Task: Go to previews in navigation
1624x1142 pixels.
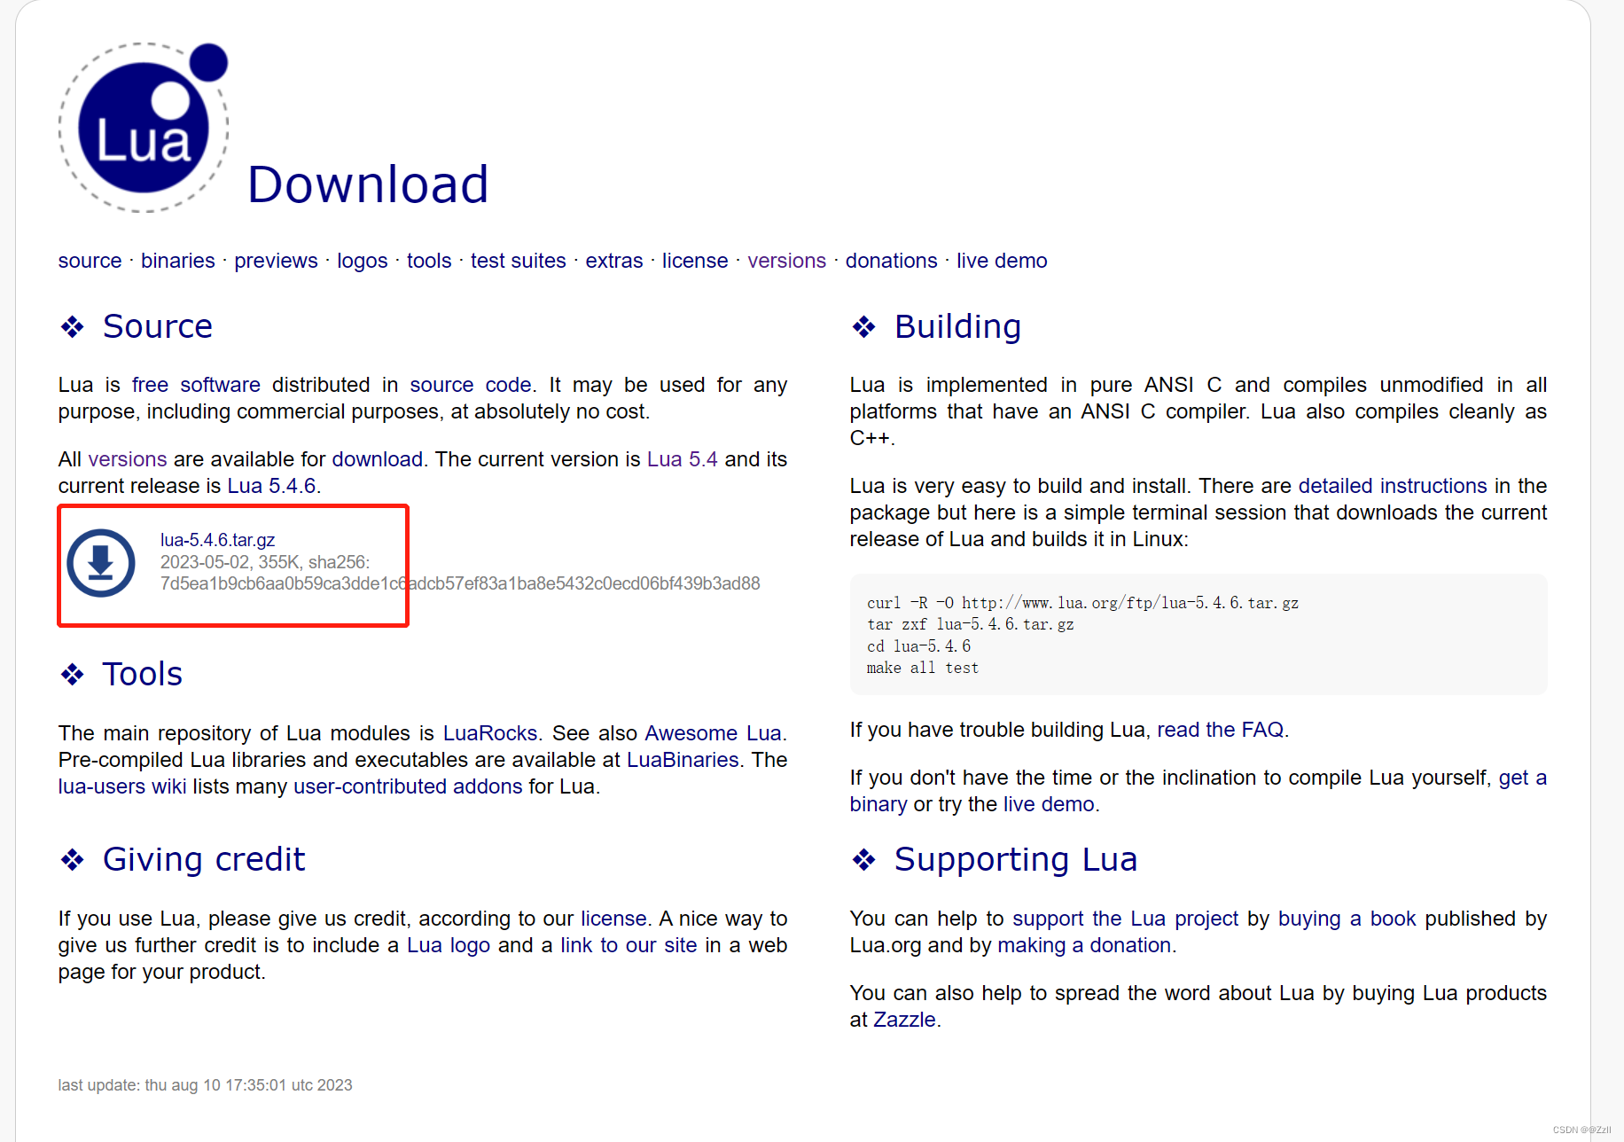Action: point(276,261)
